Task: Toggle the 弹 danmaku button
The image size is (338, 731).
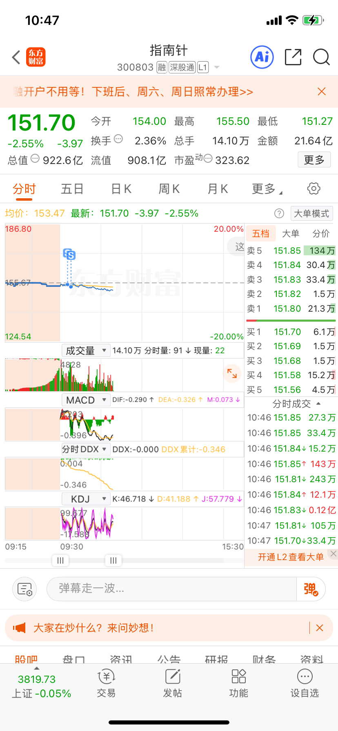Action: [311, 589]
